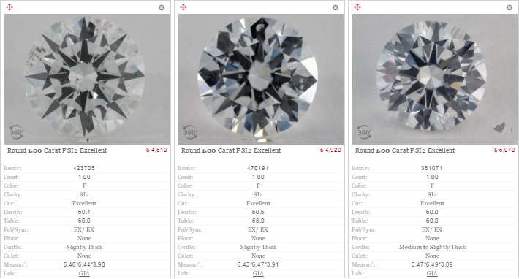Viewport: 519px width, 279px height.
Task: Click the middle diamond's photo thumbnail
Action: coord(261,79)
